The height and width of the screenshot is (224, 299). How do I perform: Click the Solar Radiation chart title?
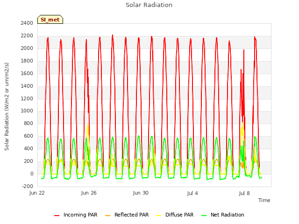click(x=149, y=5)
